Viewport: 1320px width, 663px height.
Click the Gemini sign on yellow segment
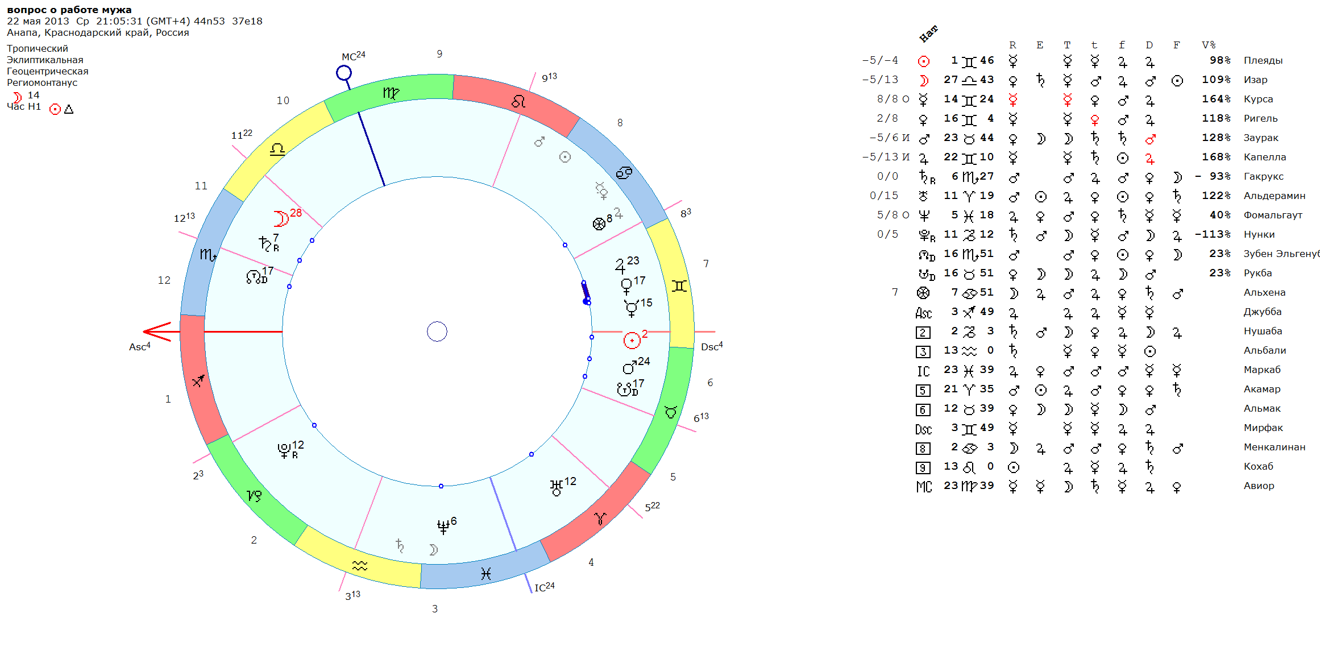pyautogui.click(x=679, y=286)
